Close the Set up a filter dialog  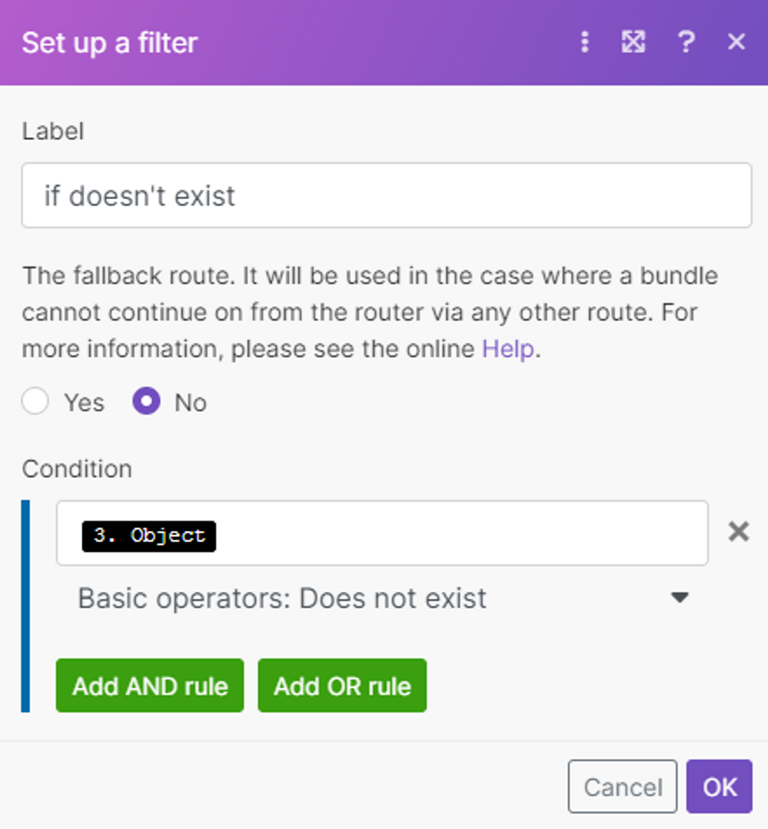[736, 42]
